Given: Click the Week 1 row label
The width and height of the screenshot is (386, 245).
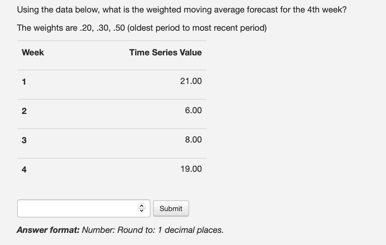Looking at the screenshot, I should pyautogui.click(x=24, y=81).
